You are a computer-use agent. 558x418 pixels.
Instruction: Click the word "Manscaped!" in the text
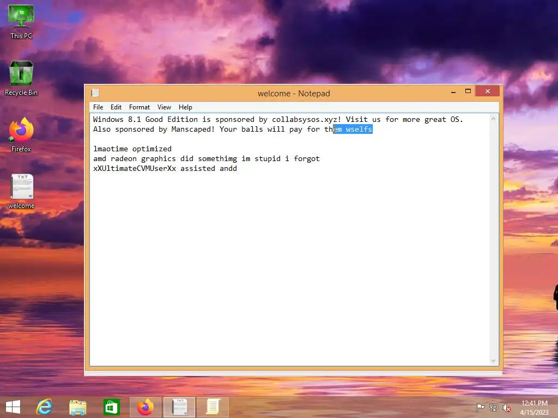tap(193, 130)
